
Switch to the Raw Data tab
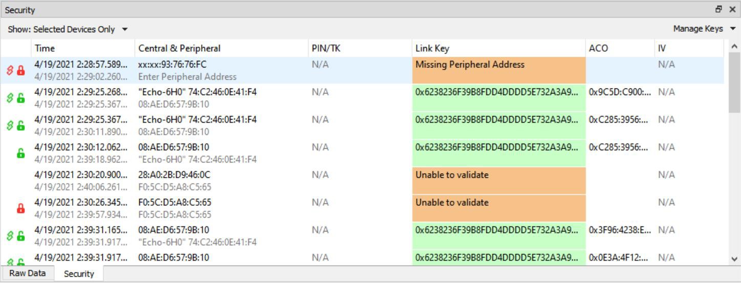28,273
